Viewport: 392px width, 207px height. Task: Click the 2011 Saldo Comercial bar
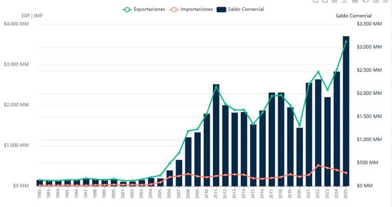(216, 135)
